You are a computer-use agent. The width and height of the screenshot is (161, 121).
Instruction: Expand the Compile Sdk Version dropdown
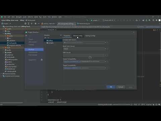(105, 42)
